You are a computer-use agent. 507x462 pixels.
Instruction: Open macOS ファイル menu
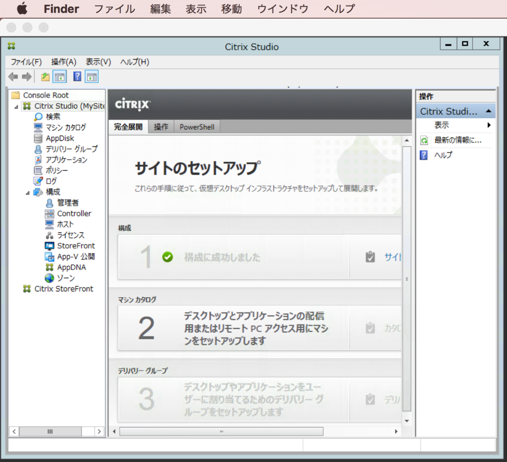(x=114, y=9)
